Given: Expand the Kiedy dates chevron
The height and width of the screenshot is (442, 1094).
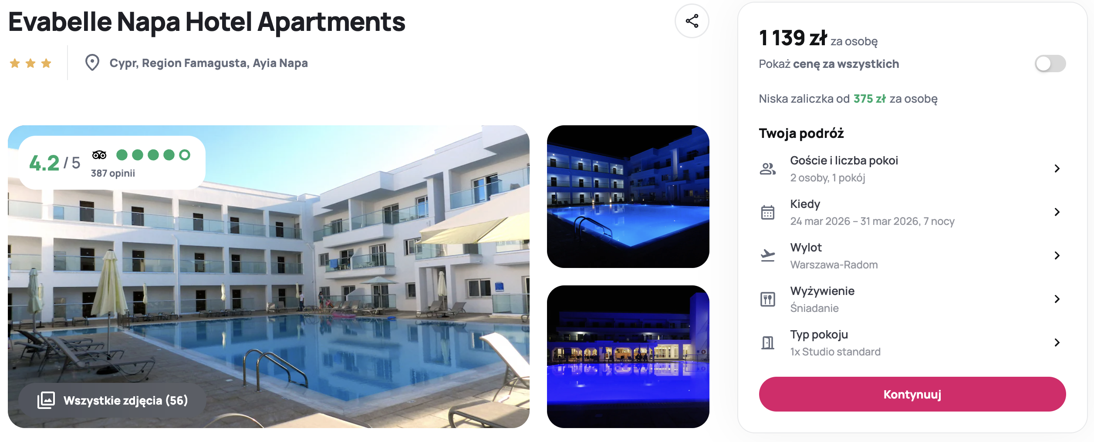Looking at the screenshot, I should 1057,212.
